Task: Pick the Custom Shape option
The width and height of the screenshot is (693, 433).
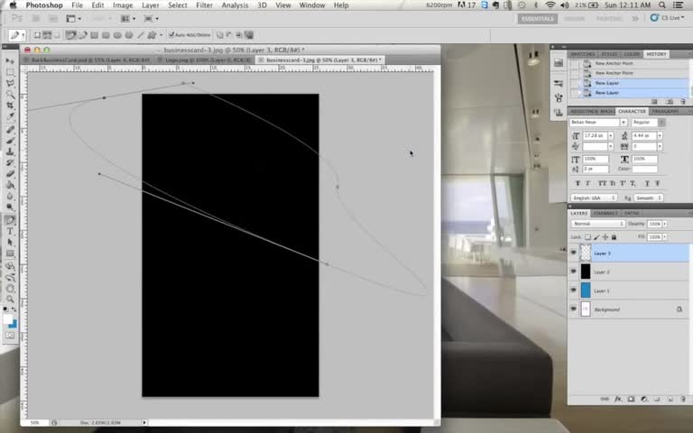Action: (x=152, y=35)
